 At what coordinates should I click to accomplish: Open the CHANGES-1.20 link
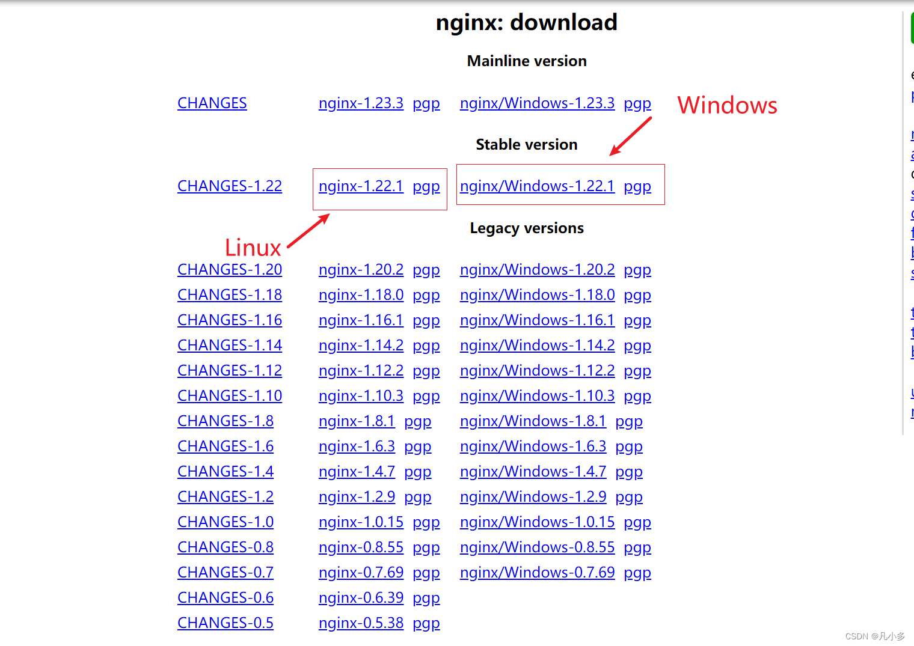tap(230, 270)
